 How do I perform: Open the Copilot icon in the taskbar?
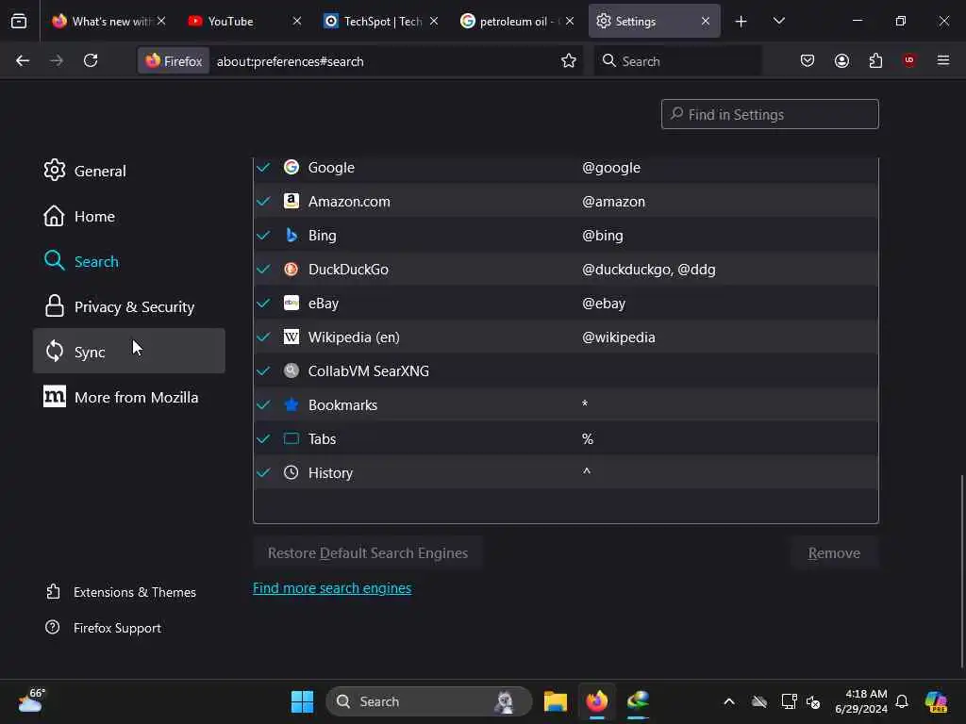click(x=936, y=701)
